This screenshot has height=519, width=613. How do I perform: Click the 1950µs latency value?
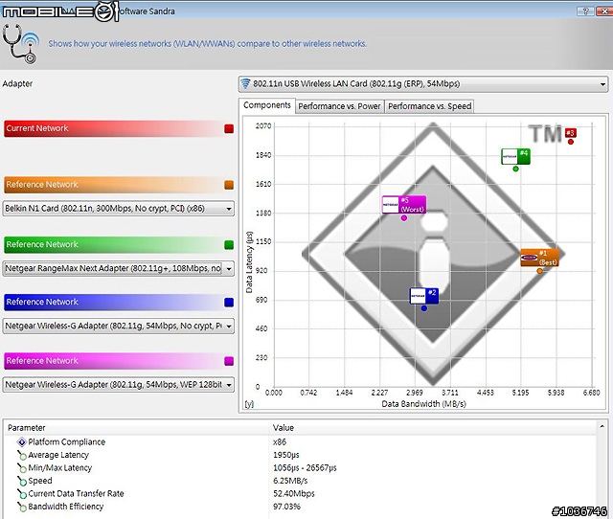tap(286, 455)
